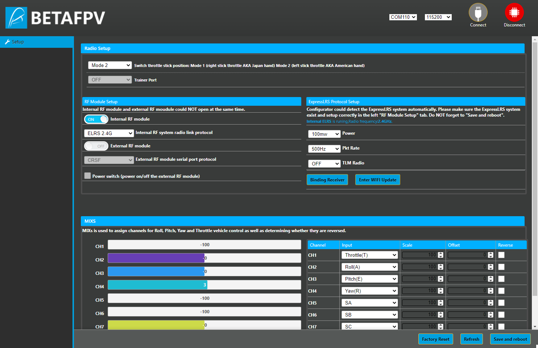Click the vertical scrollbar up arrow
This screenshot has height=348, width=538.
[535, 39]
